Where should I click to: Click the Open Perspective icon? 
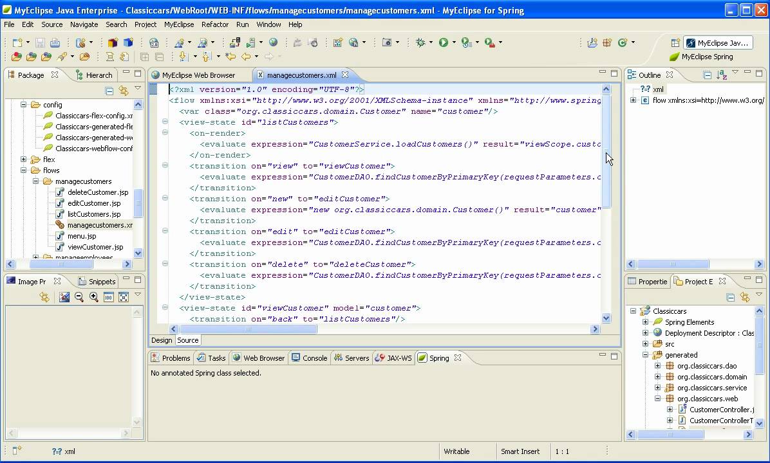(x=676, y=42)
